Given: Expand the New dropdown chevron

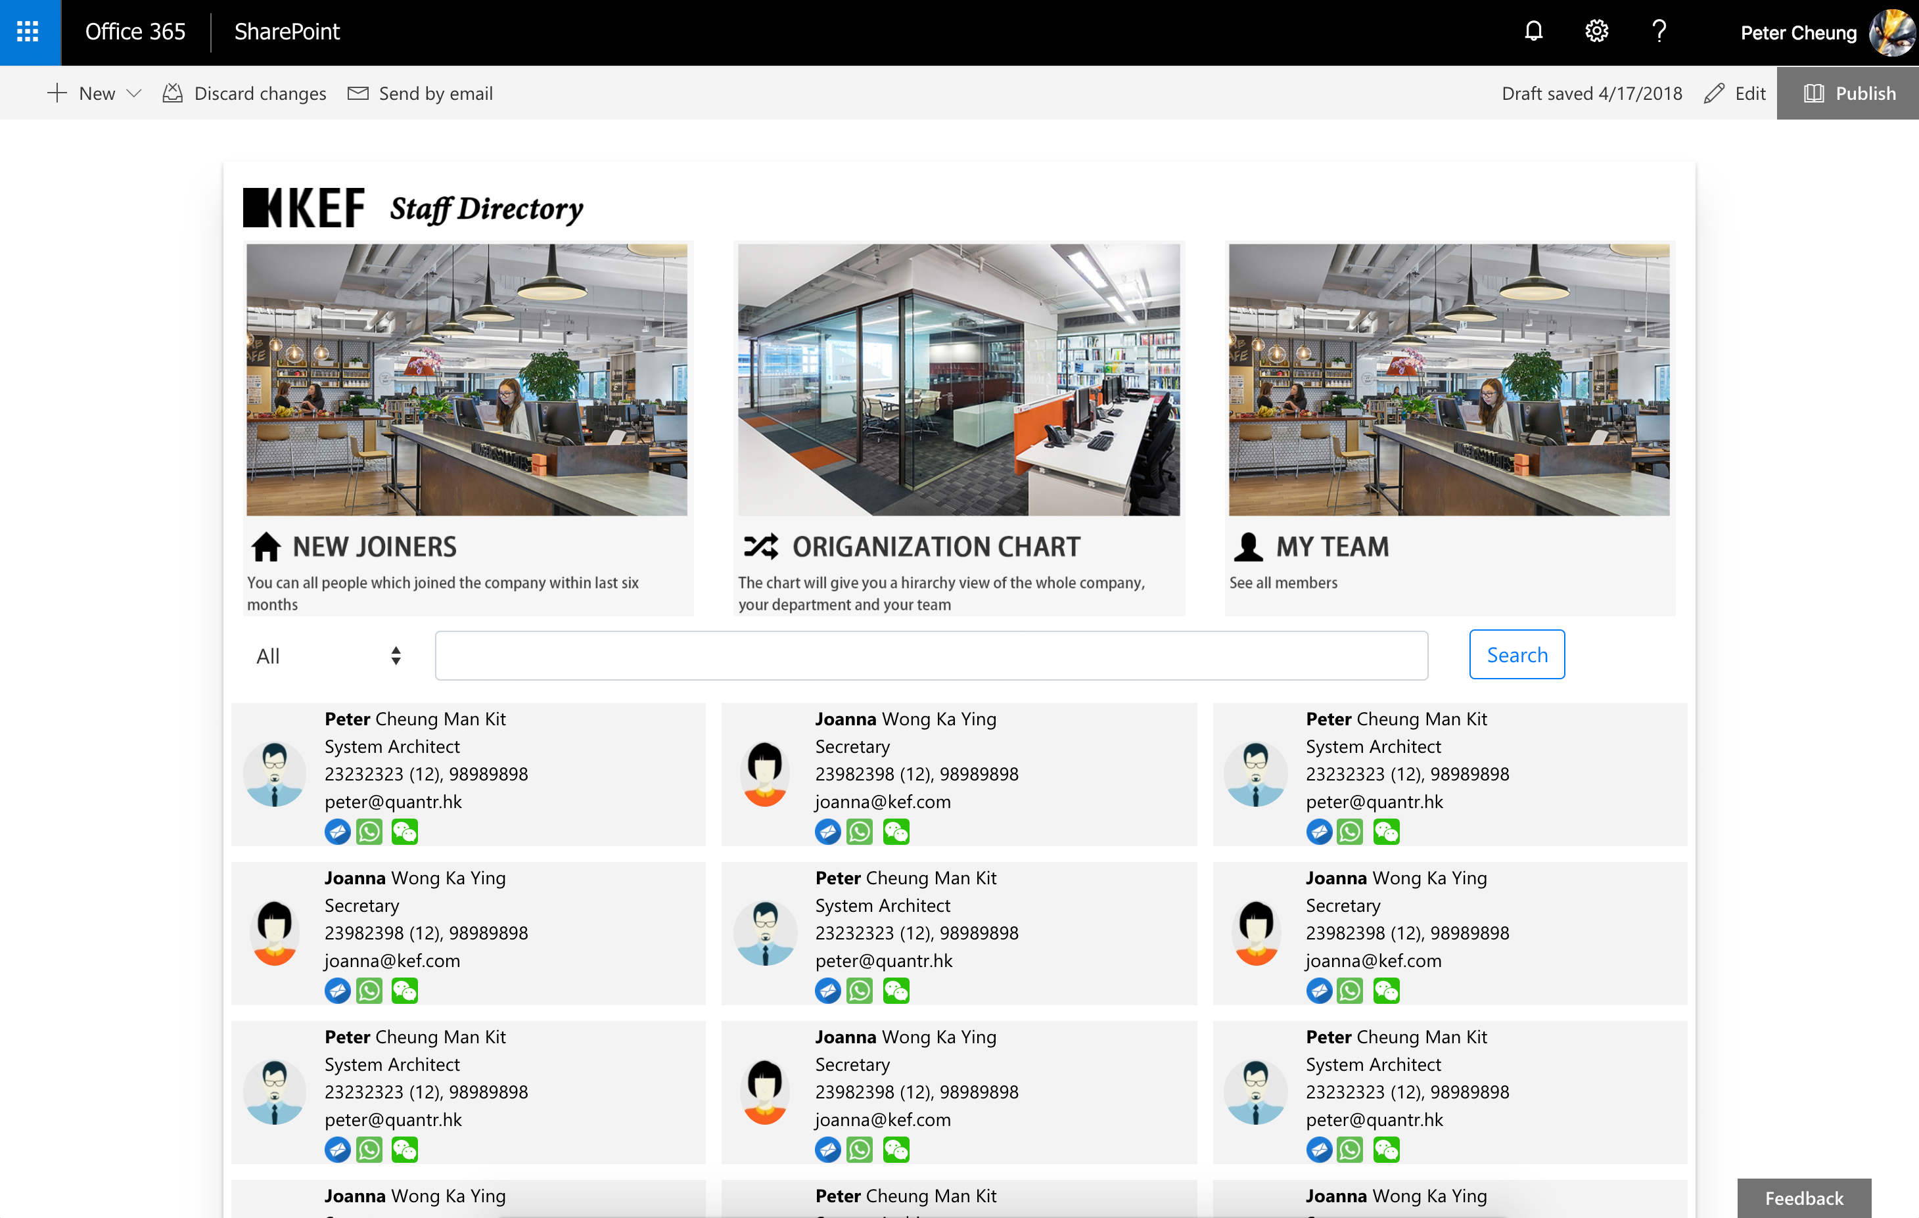Looking at the screenshot, I should (134, 93).
